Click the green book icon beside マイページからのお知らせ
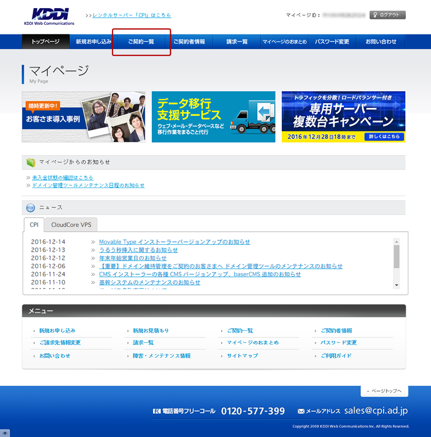Screen dimensions: 431x437 click(x=31, y=162)
